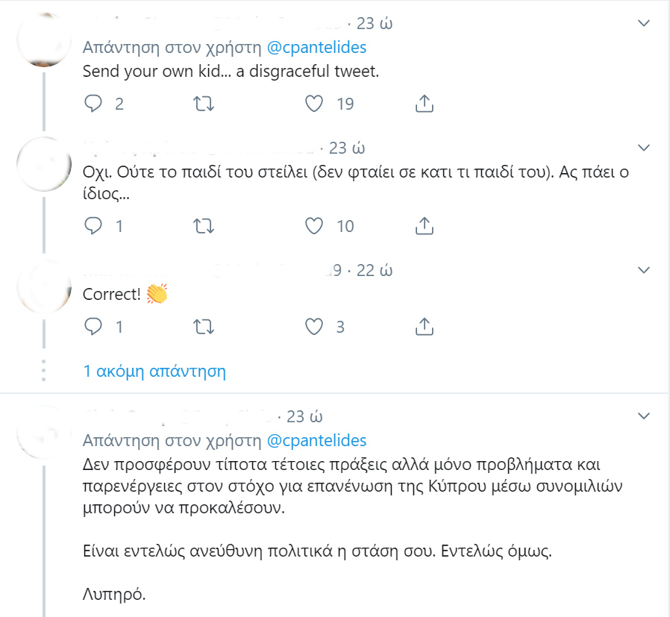Screen dimensions: 670x617
Task: Share the 'Send your own kid' tweet
Action: pyautogui.click(x=425, y=104)
